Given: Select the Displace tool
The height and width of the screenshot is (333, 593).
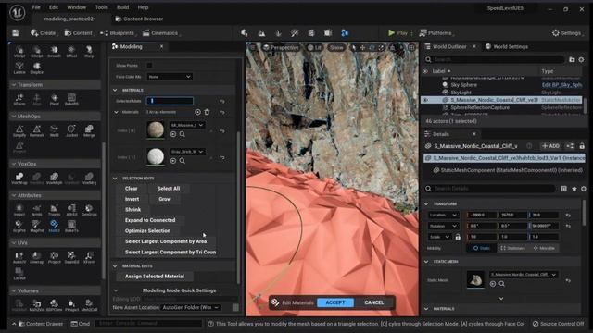Looking at the screenshot, I should [x=37, y=68].
